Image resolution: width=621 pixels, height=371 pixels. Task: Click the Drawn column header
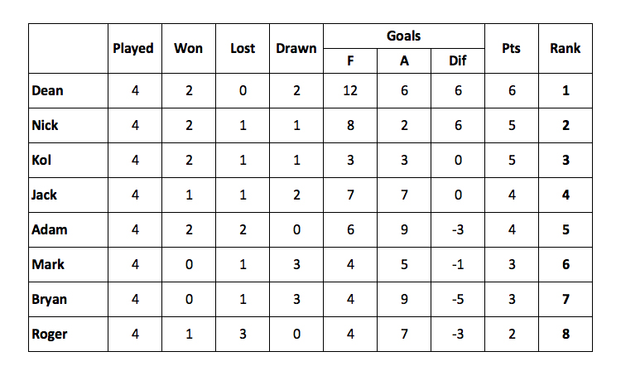[x=296, y=48]
